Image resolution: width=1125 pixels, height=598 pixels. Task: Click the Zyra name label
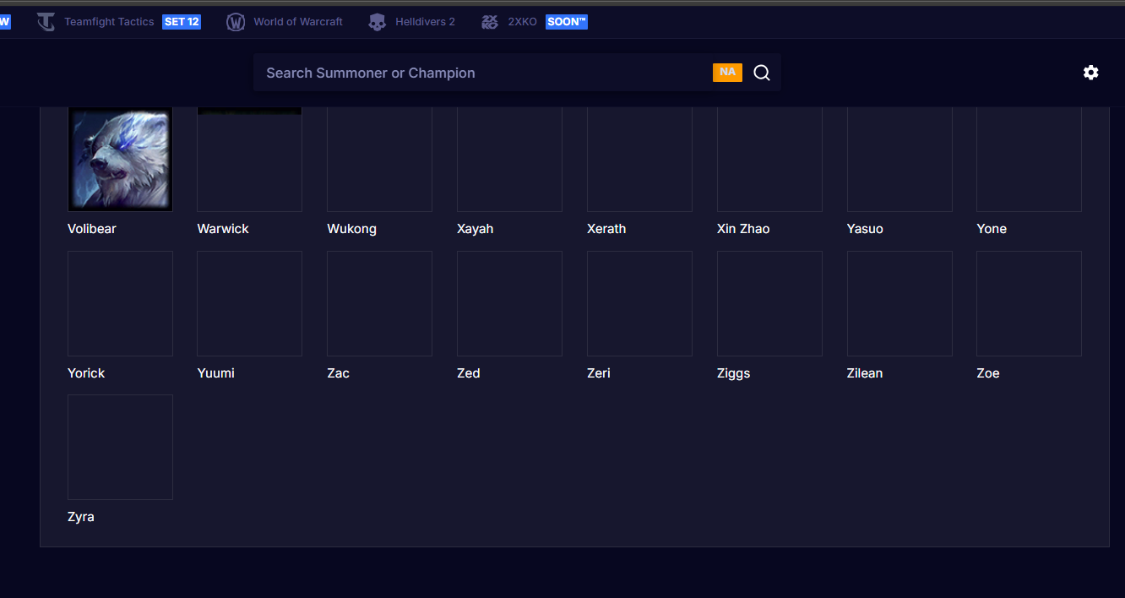81,517
